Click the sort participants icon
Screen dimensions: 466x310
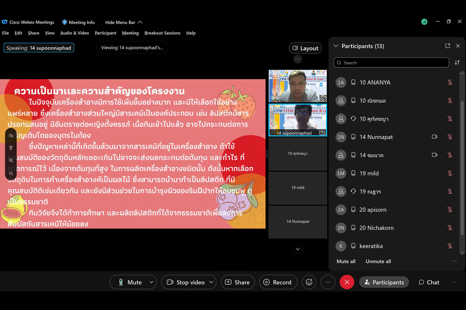click(457, 62)
